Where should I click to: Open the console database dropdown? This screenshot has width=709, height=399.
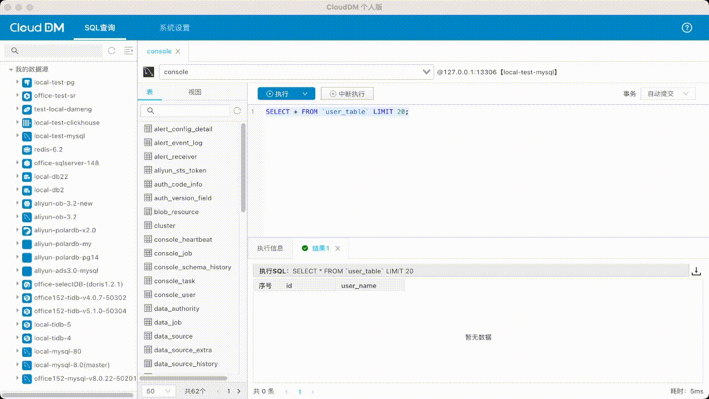[427, 72]
